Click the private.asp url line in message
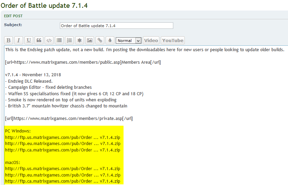Image resolution: width=288 pixels, height=185 pixels. [x=69, y=119]
